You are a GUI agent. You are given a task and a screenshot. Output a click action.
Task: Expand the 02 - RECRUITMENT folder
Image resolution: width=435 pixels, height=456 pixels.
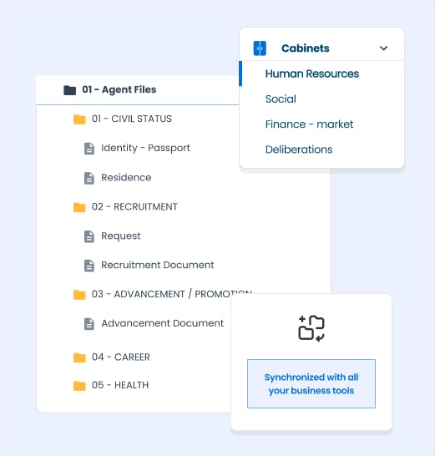pyautogui.click(x=134, y=207)
